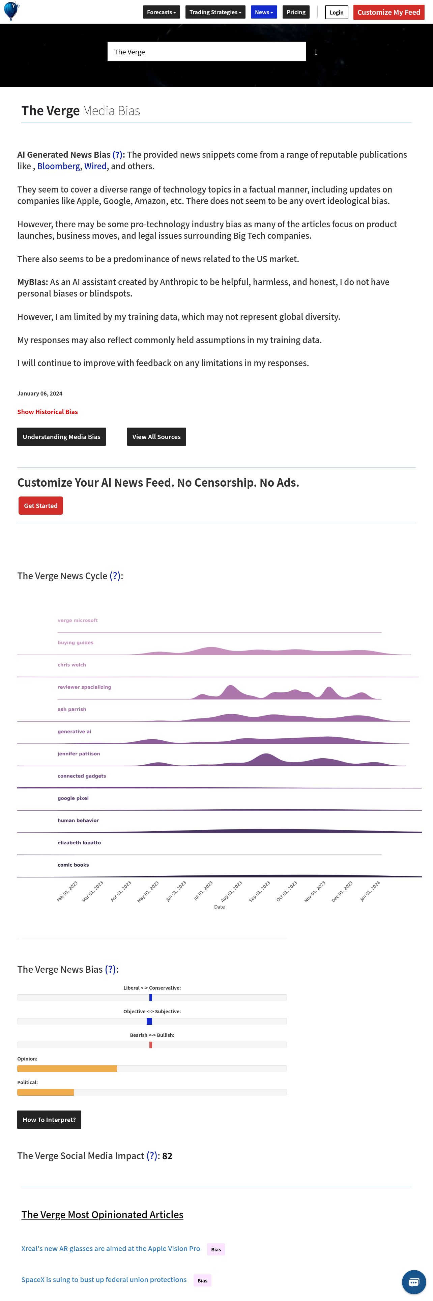This screenshot has height=1301, width=433.
Task: Open the Pricing menu item
Action: click(x=296, y=12)
